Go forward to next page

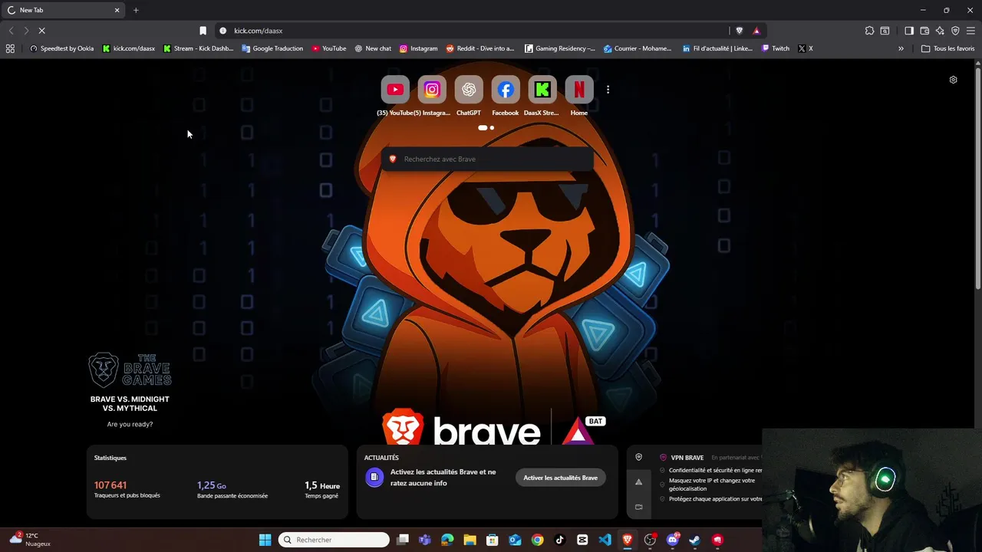point(26,31)
